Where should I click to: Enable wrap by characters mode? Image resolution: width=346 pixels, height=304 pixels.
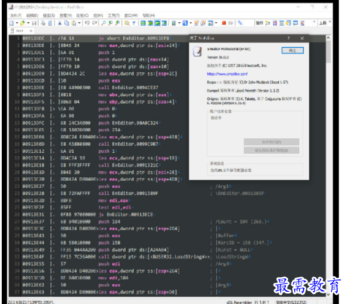point(150,23)
